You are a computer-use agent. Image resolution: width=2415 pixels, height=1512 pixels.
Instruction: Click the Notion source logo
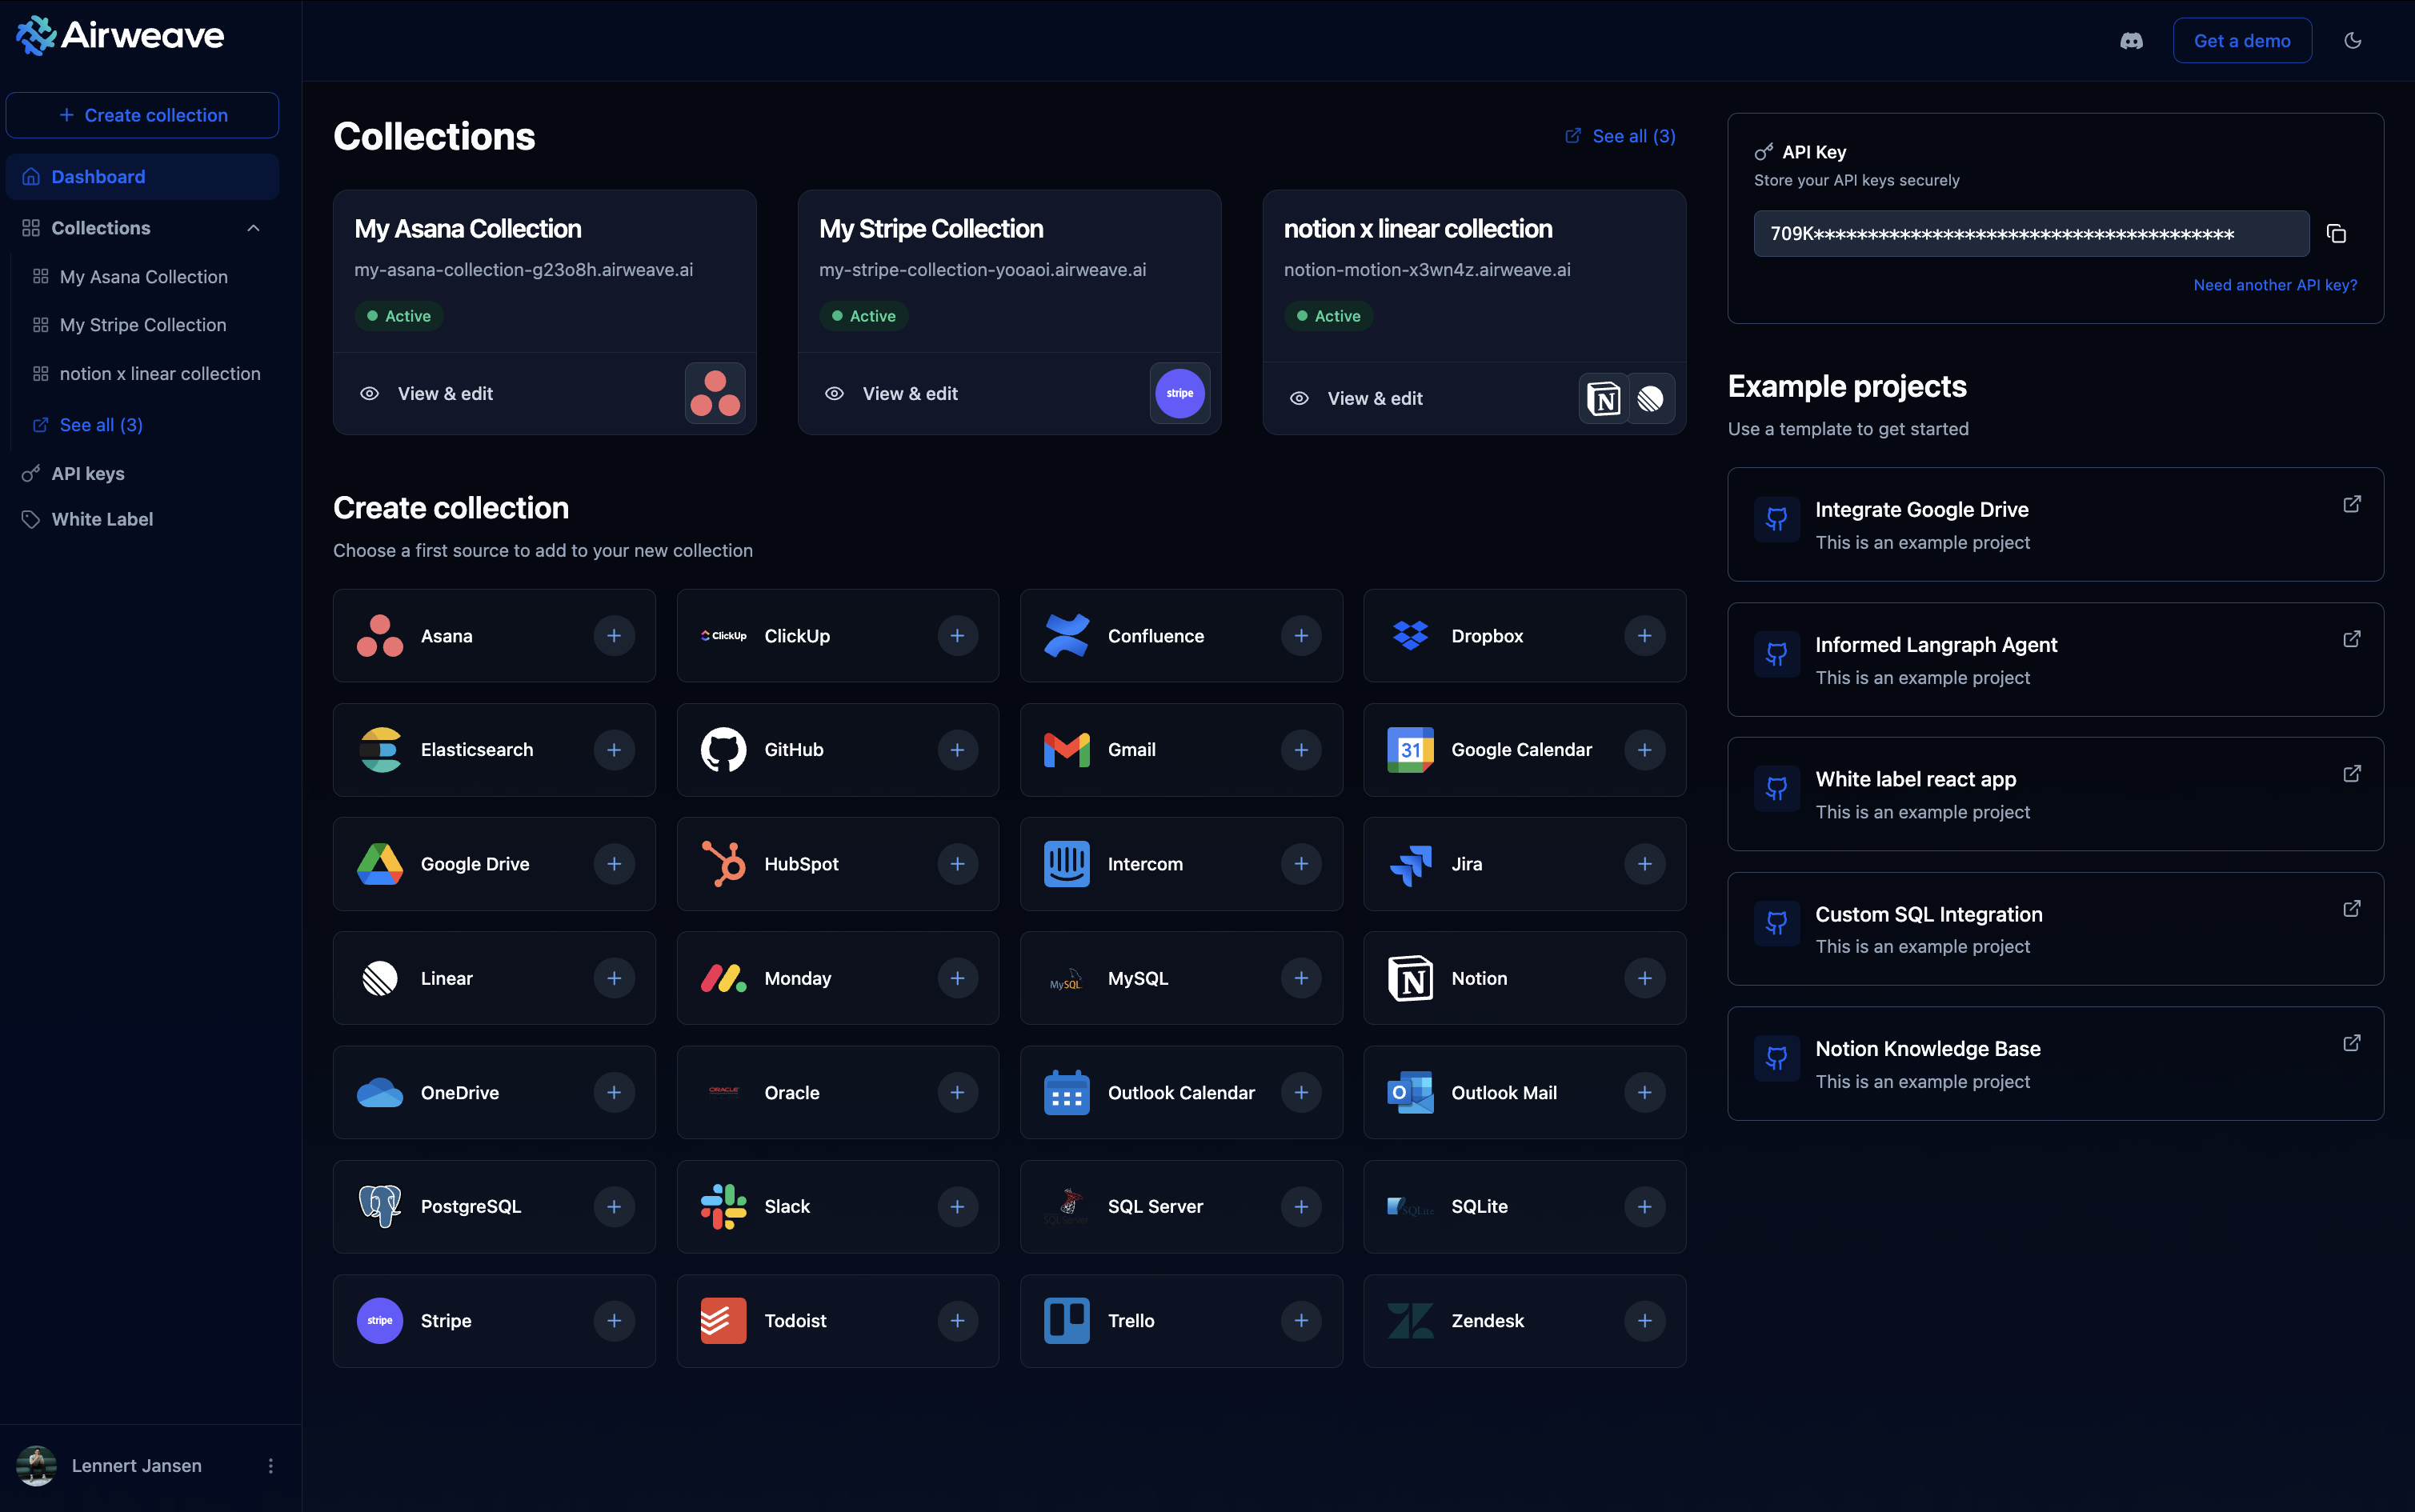pos(1410,978)
